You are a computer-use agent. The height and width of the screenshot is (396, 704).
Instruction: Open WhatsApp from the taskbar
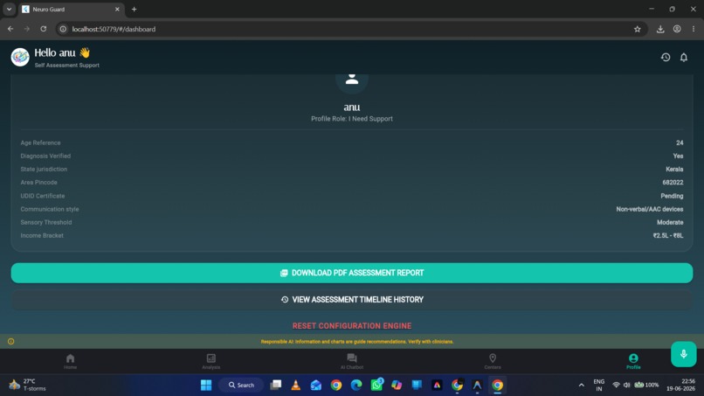click(376, 385)
